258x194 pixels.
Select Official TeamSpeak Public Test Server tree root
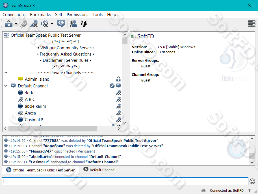pos(45,35)
